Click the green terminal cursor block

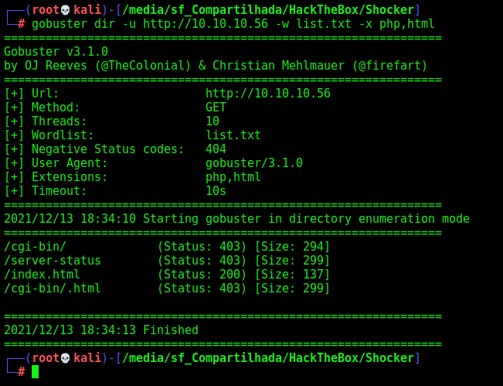coord(35,372)
